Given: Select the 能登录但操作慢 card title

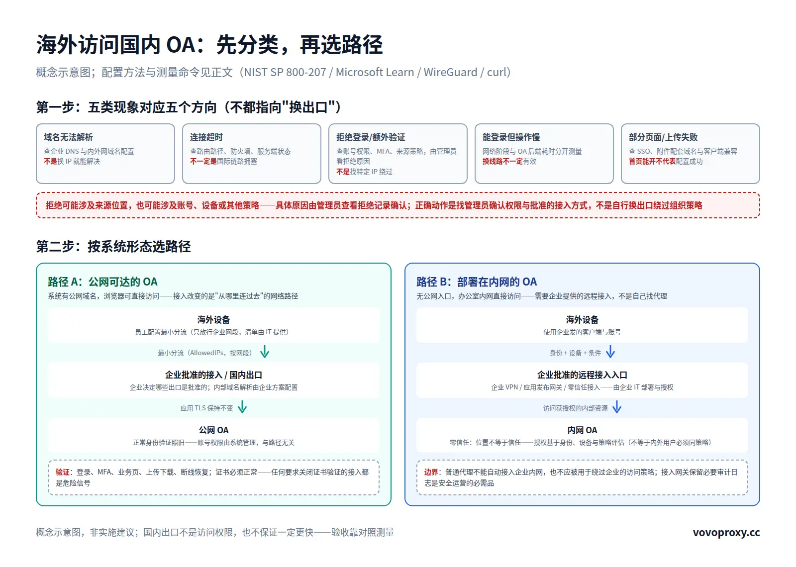Looking at the screenshot, I should pos(511,137).
